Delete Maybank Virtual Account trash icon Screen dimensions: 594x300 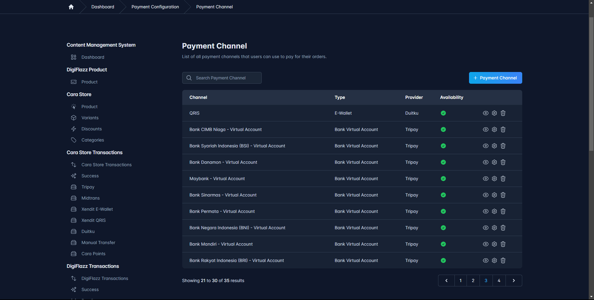[x=503, y=179]
